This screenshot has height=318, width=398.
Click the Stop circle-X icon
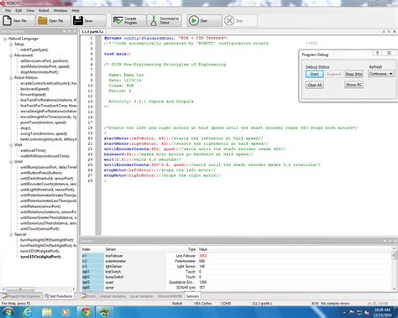pyautogui.click(x=229, y=20)
